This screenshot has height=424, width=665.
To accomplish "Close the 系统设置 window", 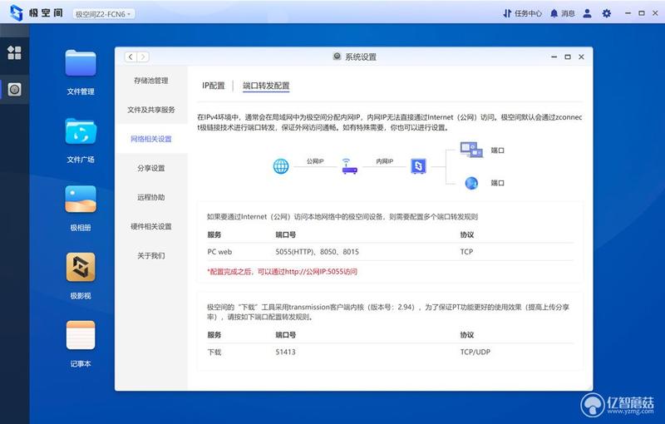I will [581, 57].
